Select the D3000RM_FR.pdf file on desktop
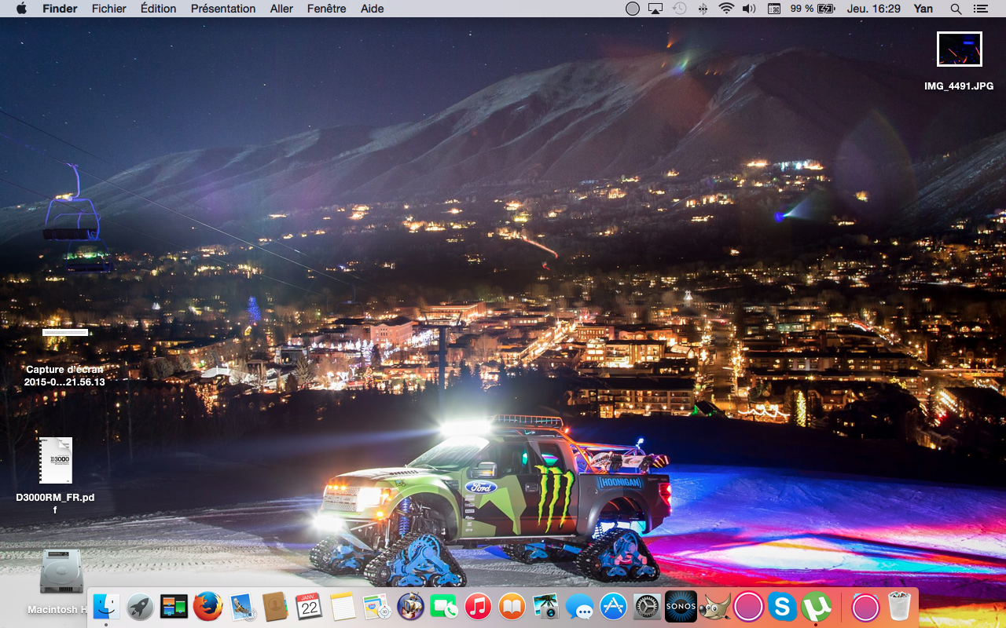Viewport: 1006px width, 628px height. click(56, 461)
